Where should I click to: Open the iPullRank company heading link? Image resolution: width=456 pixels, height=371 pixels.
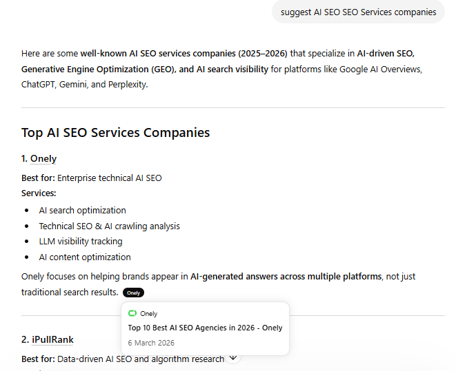click(52, 340)
